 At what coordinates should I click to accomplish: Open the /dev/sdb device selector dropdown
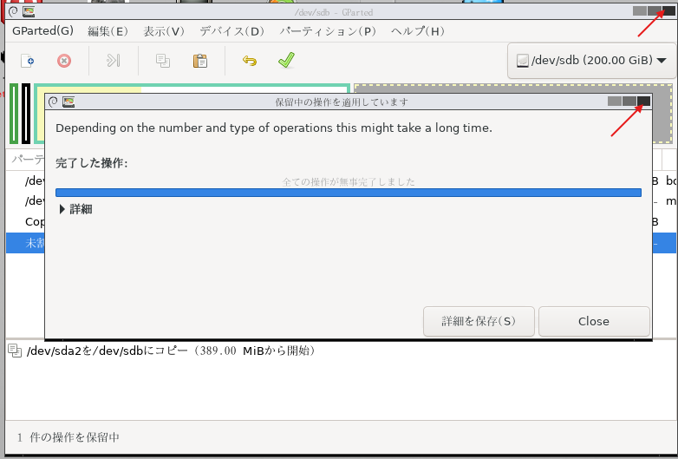click(x=591, y=61)
